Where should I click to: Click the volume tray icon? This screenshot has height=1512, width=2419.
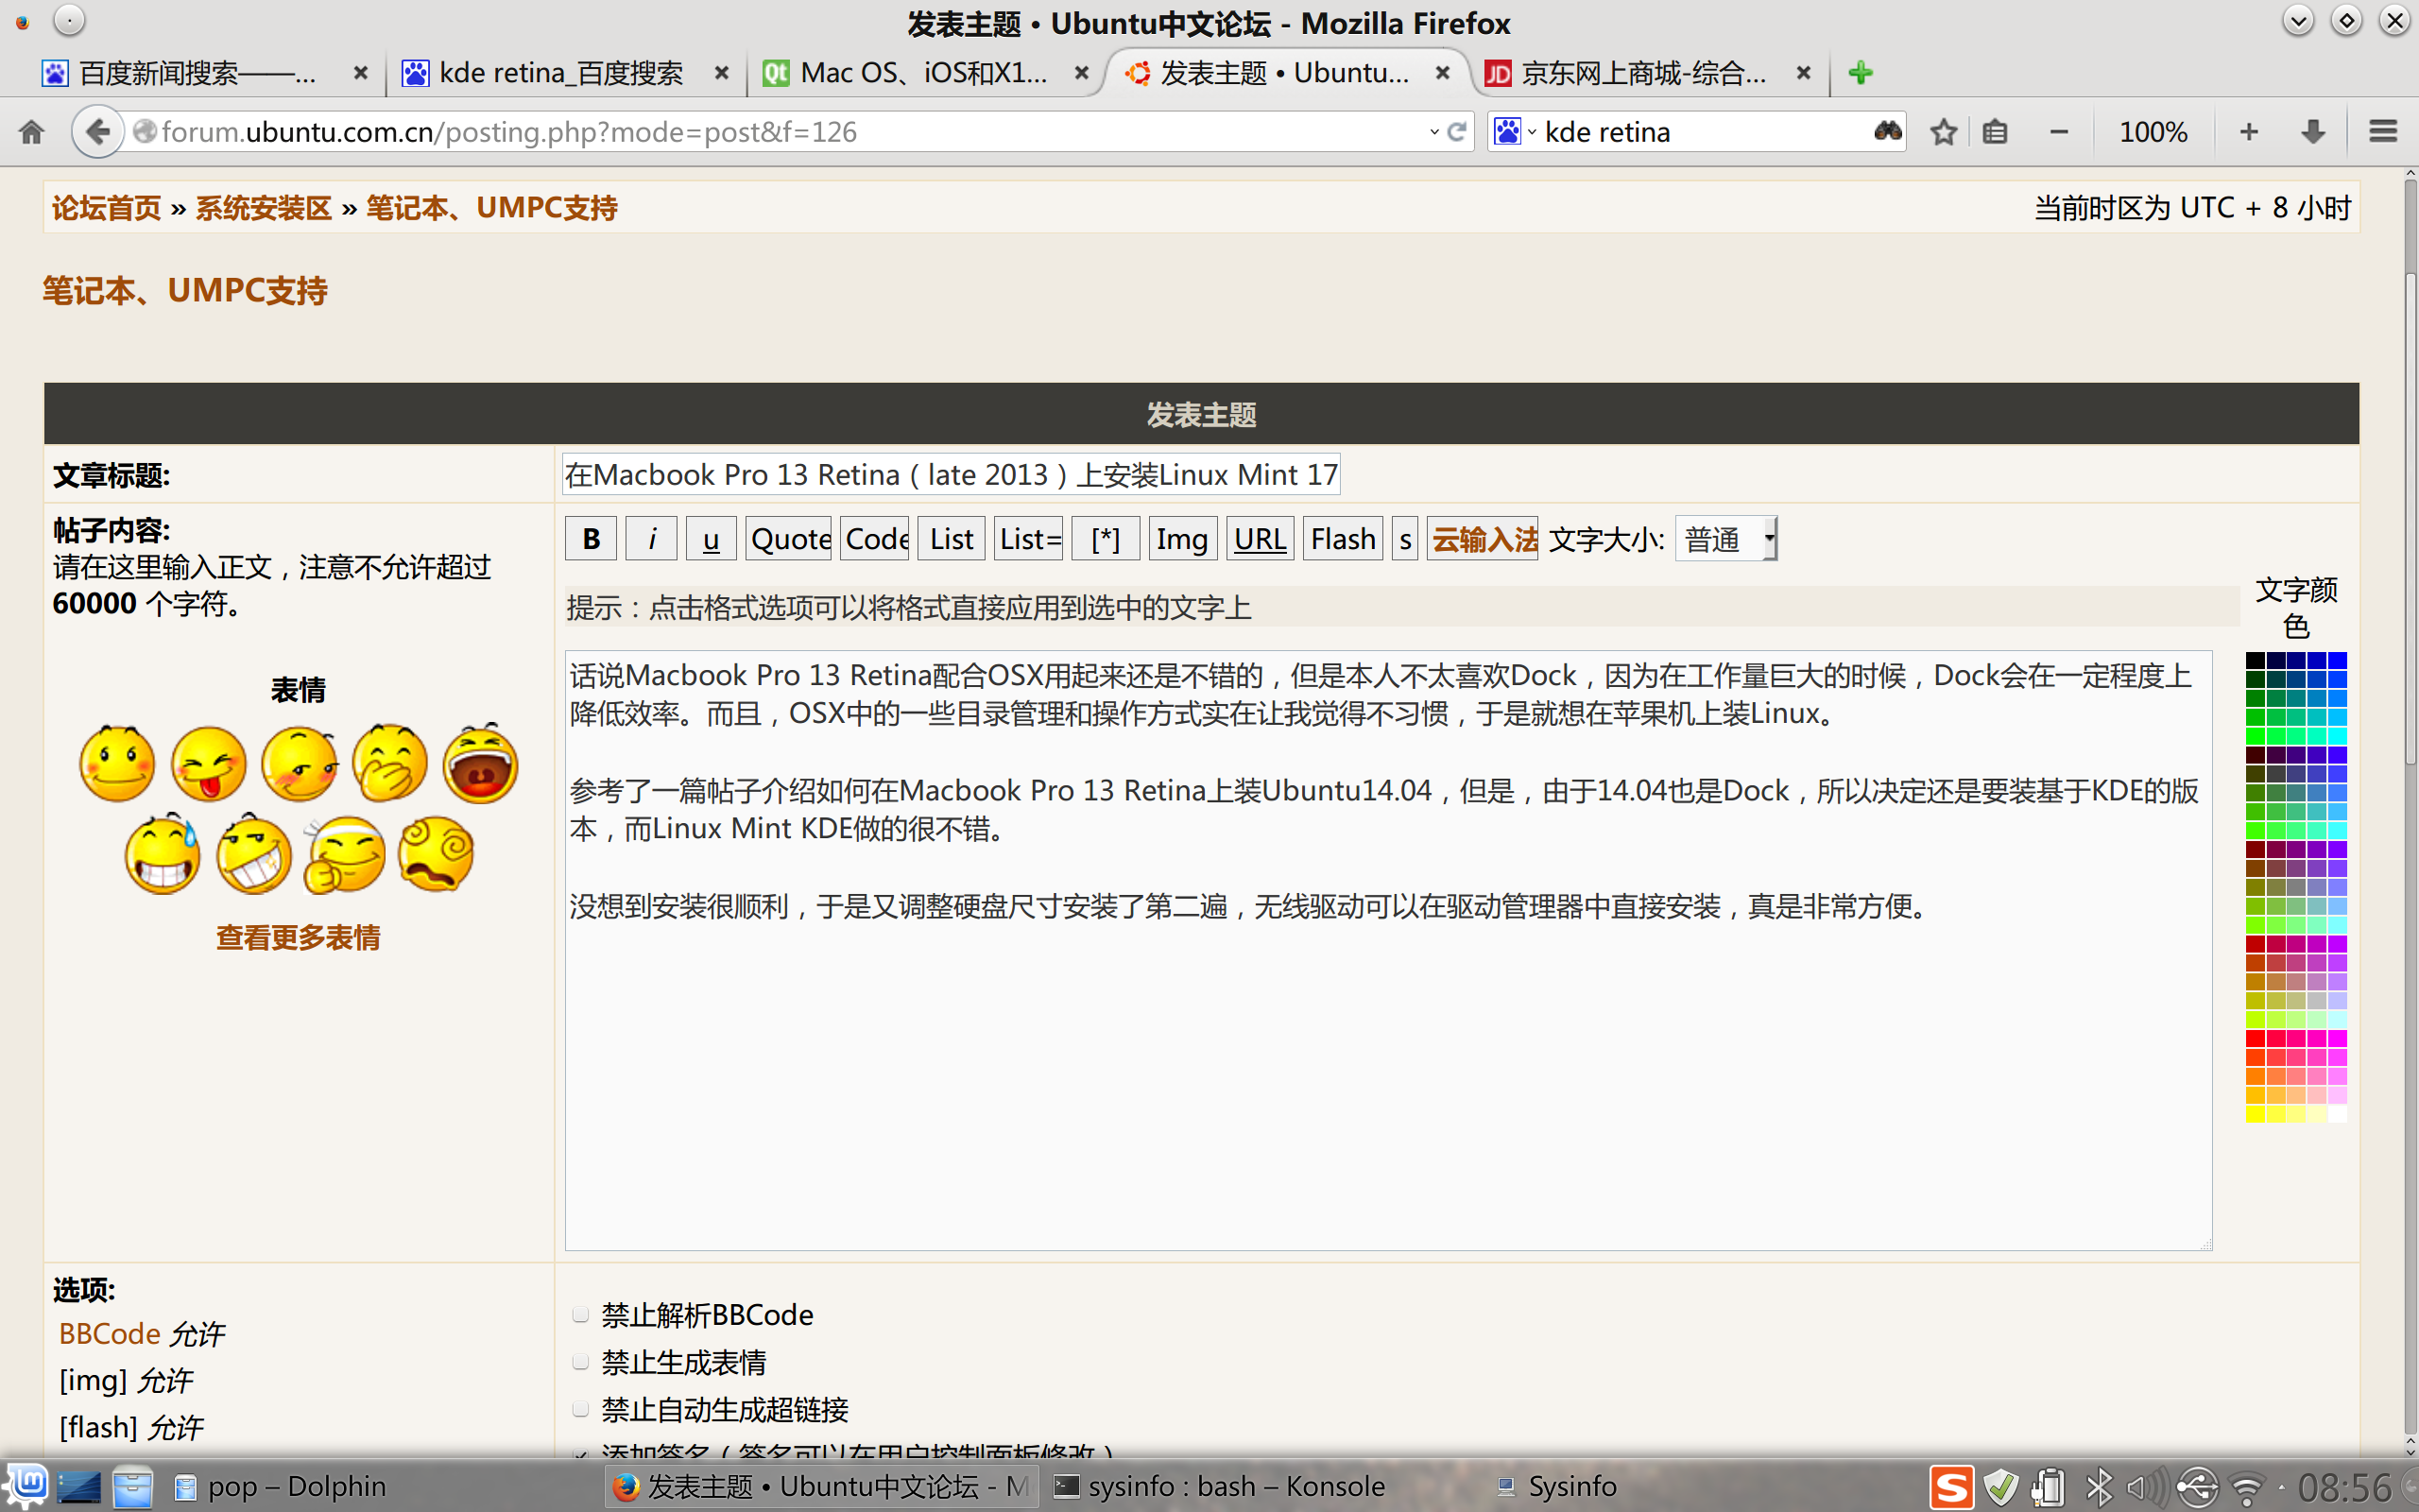click(x=2146, y=1487)
